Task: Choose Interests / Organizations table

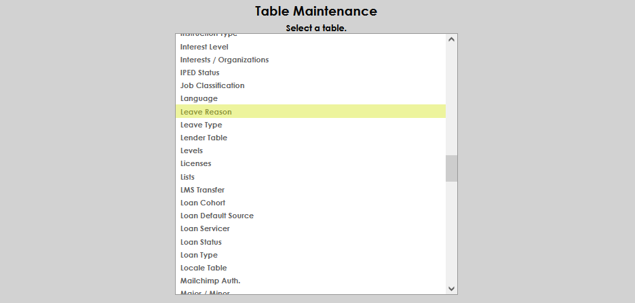Action: tap(225, 60)
